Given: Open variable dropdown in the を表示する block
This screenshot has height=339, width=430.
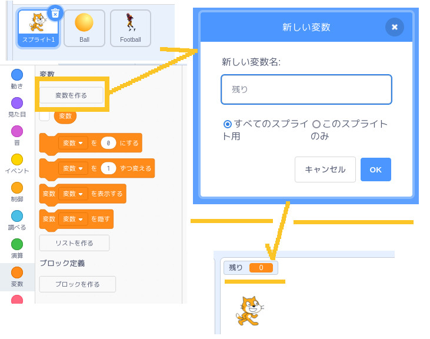Looking at the screenshot, I should 73,194.
